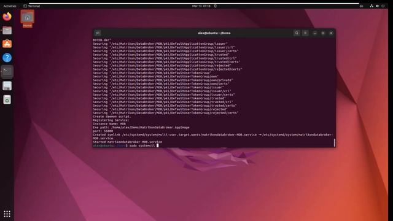Open the Help app in dock
Viewport: 393px width, 221px height.
click(x=7, y=58)
